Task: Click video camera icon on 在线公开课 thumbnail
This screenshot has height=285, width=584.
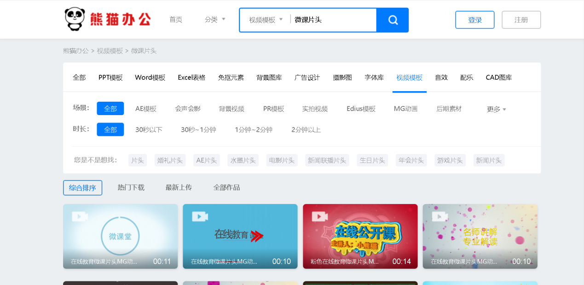Action: pyautogui.click(x=319, y=216)
